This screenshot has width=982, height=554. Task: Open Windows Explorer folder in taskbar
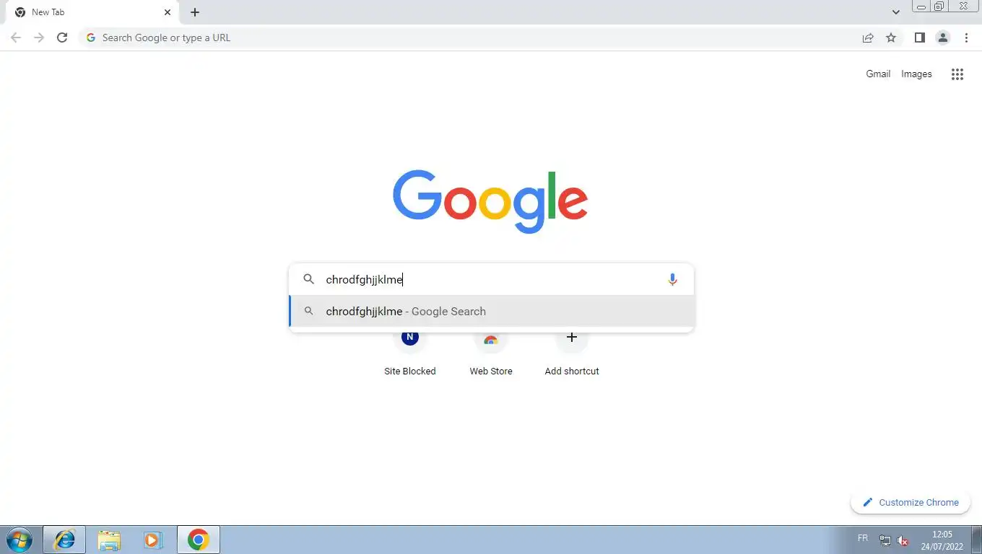click(x=109, y=540)
